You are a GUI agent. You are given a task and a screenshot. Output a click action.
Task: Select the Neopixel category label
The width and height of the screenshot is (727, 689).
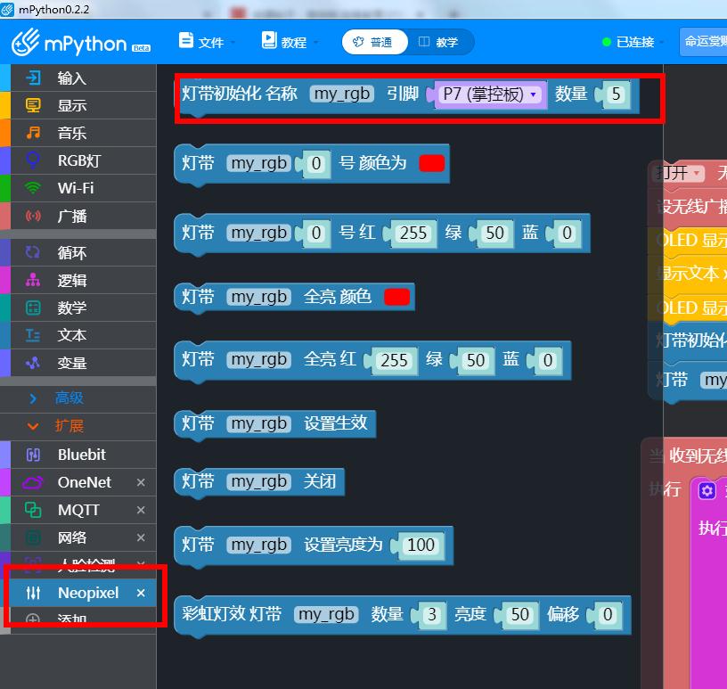pyautogui.click(x=88, y=593)
